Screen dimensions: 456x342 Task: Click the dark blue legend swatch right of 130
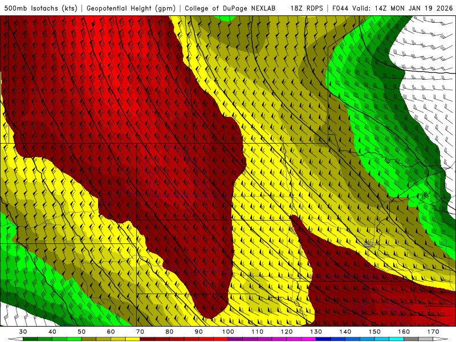pyautogui.click(x=323, y=339)
